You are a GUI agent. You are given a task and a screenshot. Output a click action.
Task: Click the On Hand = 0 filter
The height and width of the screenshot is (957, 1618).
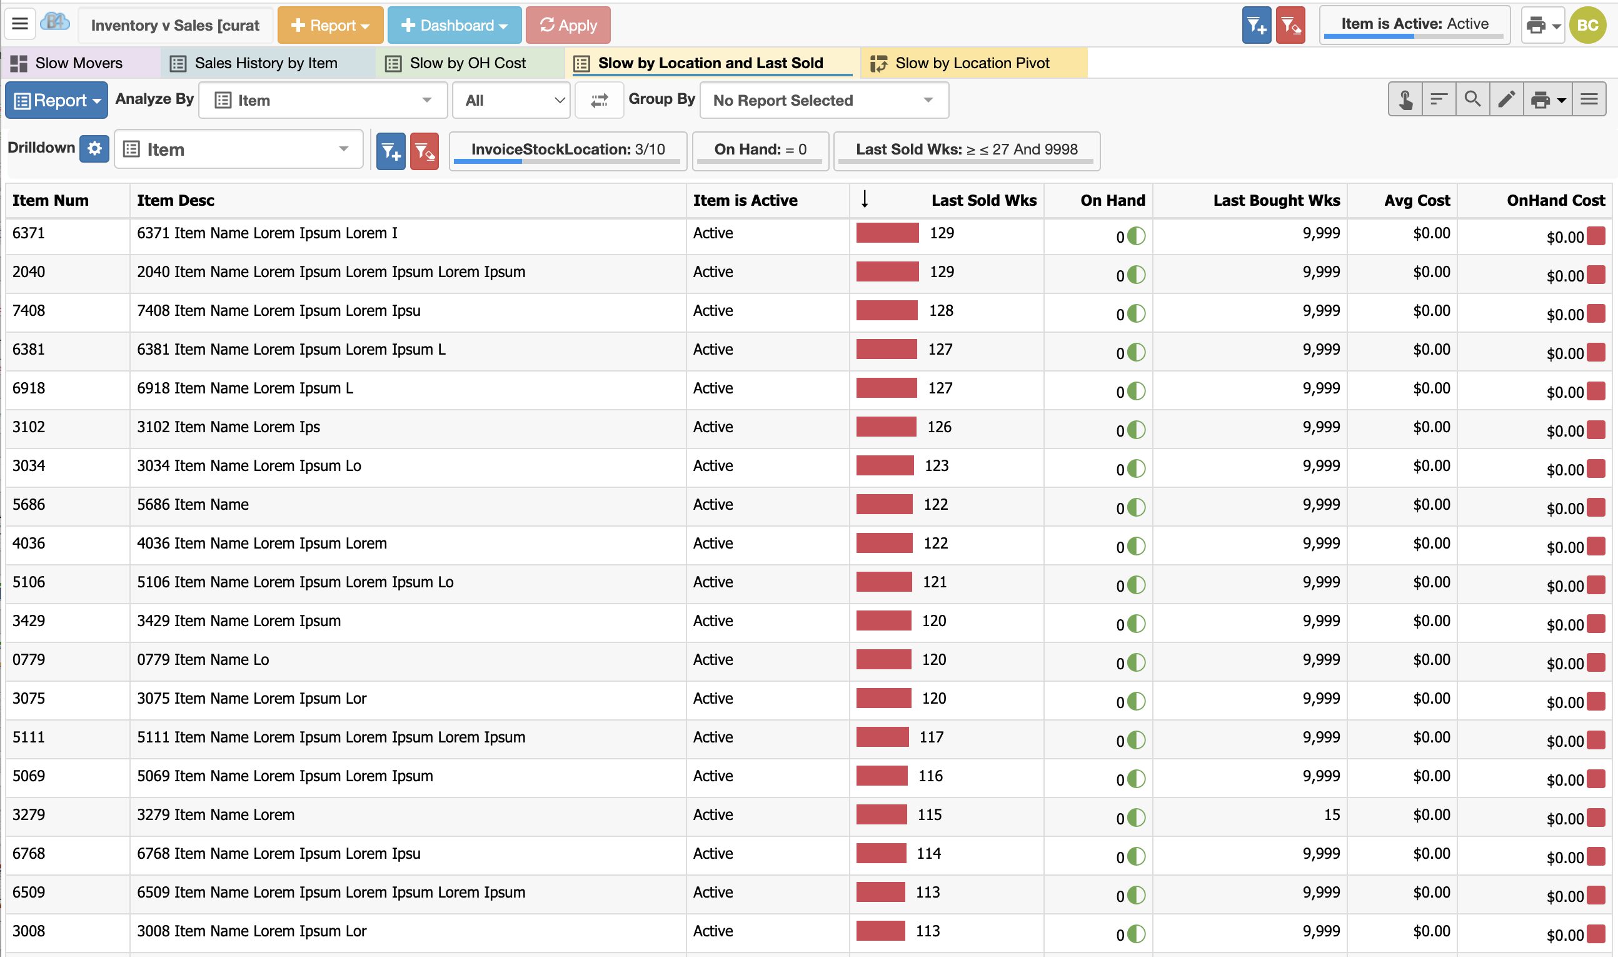pyautogui.click(x=760, y=151)
